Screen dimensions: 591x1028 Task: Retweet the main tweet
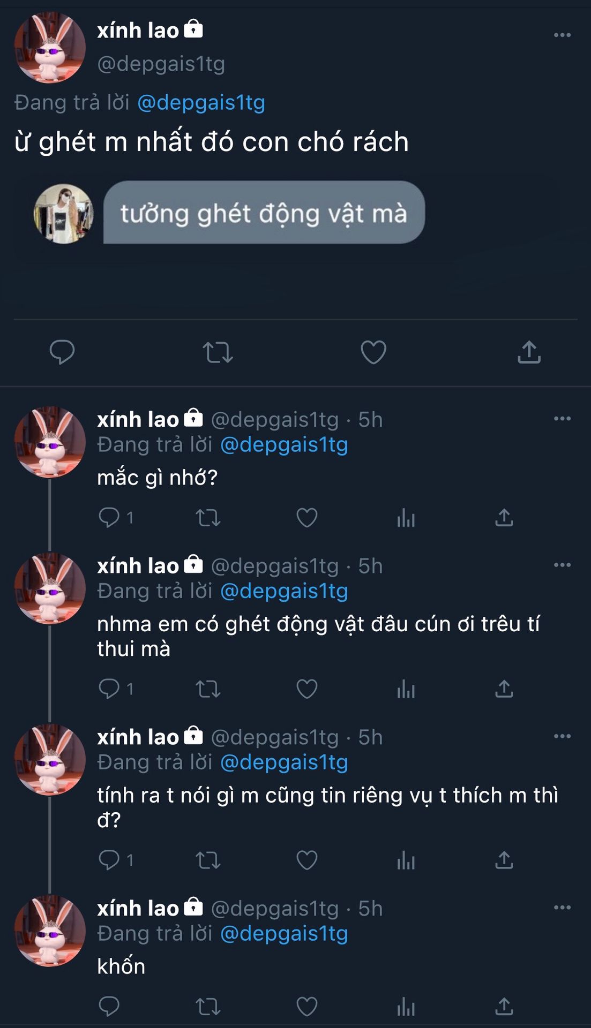click(x=218, y=352)
